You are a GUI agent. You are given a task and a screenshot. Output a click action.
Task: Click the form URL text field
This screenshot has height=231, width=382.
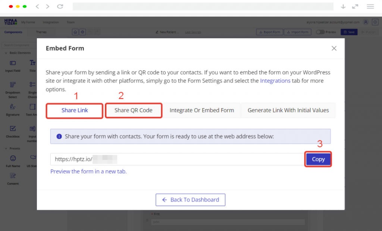(x=177, y=159)
